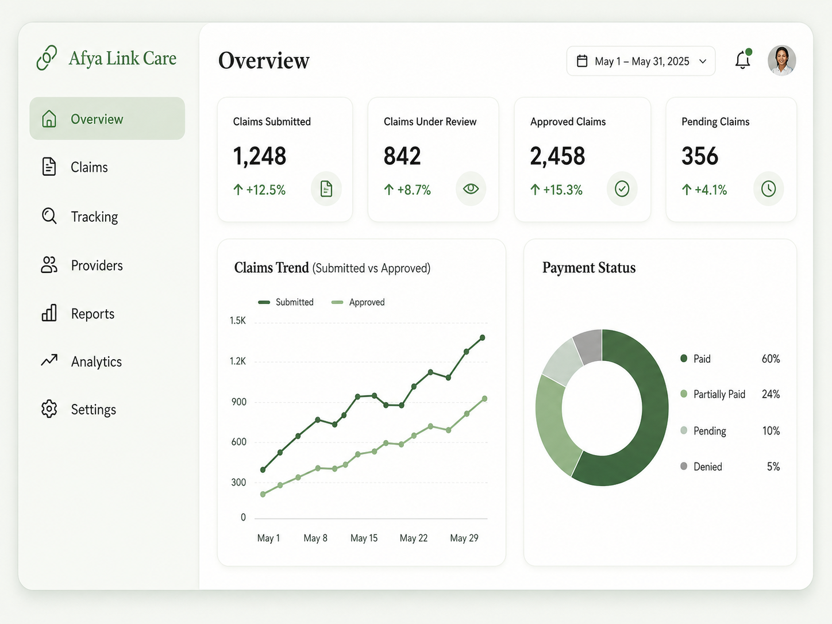Go to the Overview menu item
The height and width of the screenshot is (624, 832).
(107, 118)
